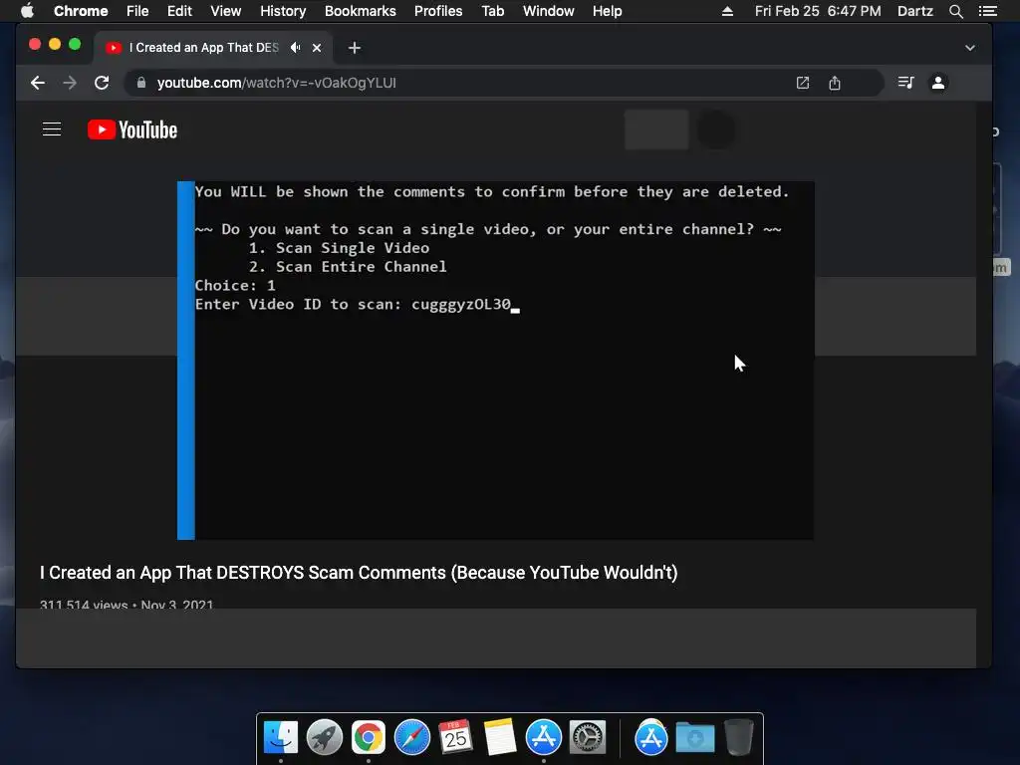
Task: Reload the current page
Action: tap(102, 83)
